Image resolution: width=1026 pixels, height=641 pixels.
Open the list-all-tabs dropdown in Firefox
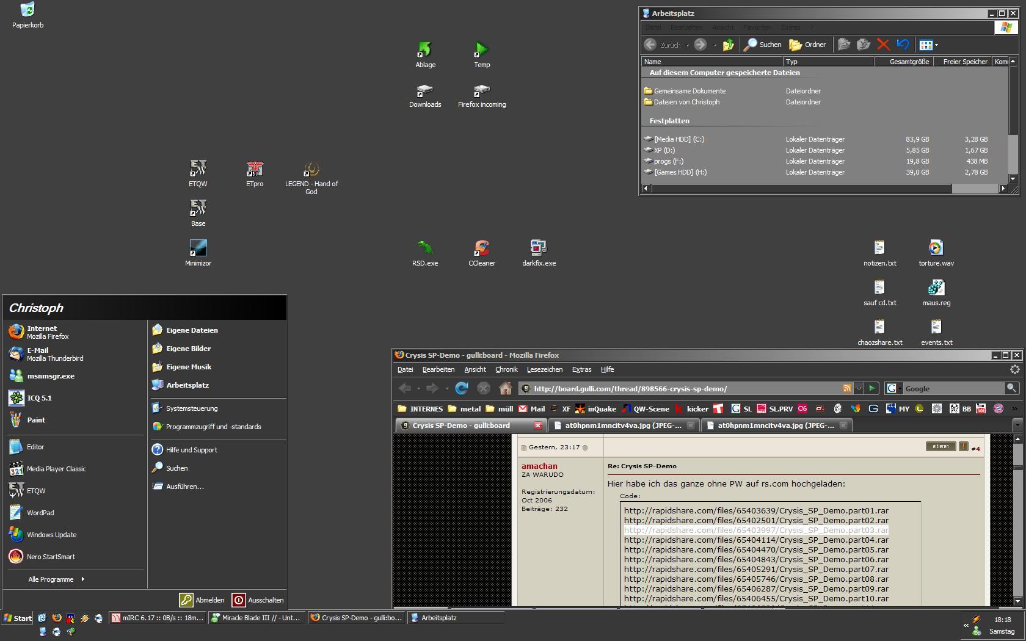(x=1017, y=425)
